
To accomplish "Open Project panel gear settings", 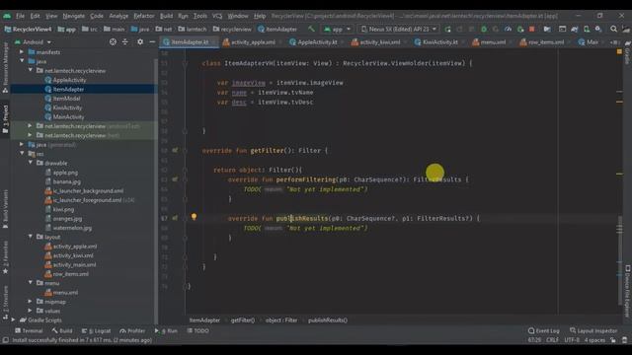I will [x=140, y=41].
